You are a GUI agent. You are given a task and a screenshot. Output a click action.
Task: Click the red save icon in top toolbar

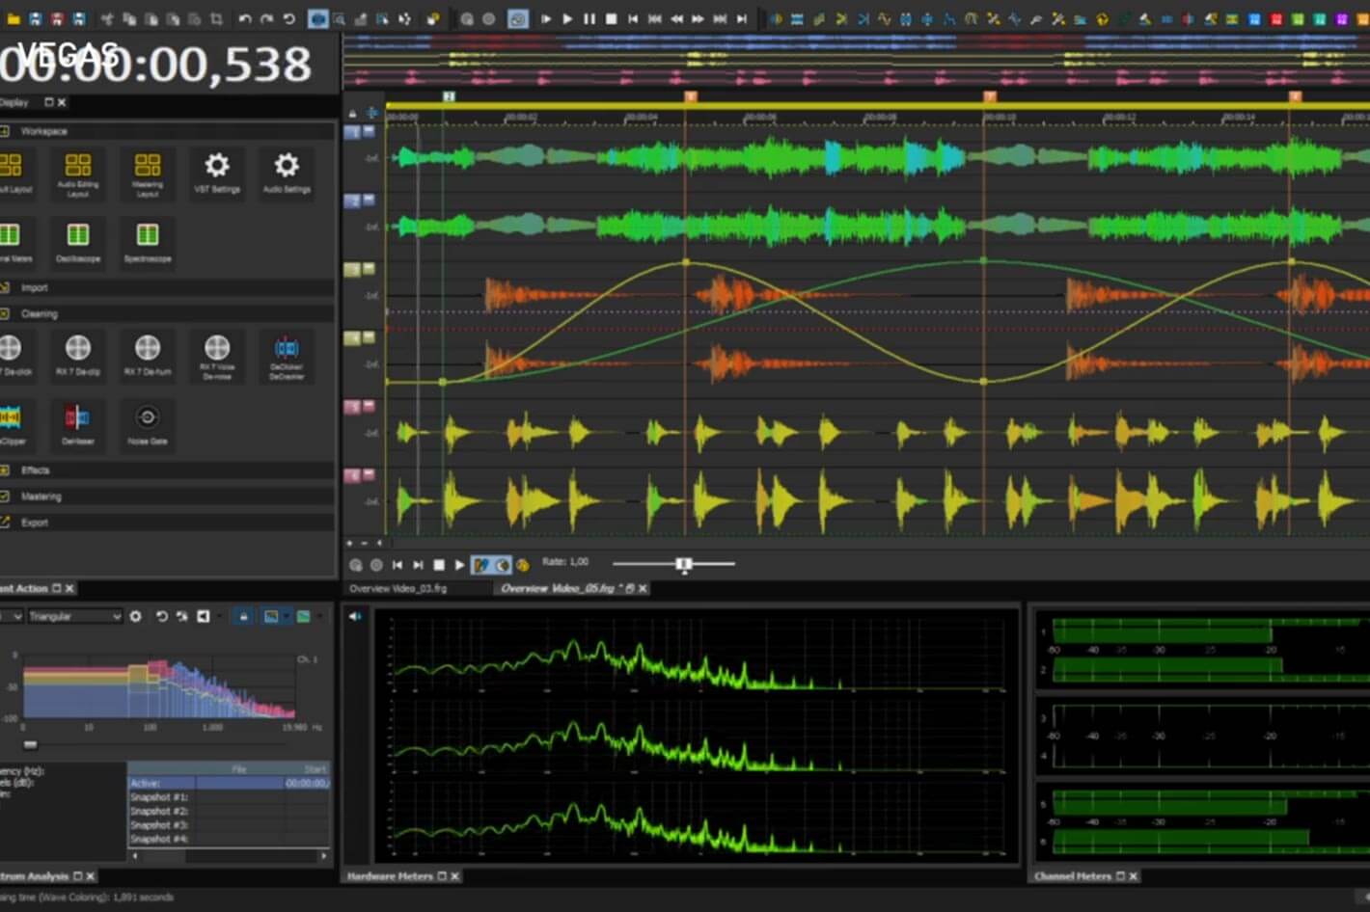click(56, 18)
